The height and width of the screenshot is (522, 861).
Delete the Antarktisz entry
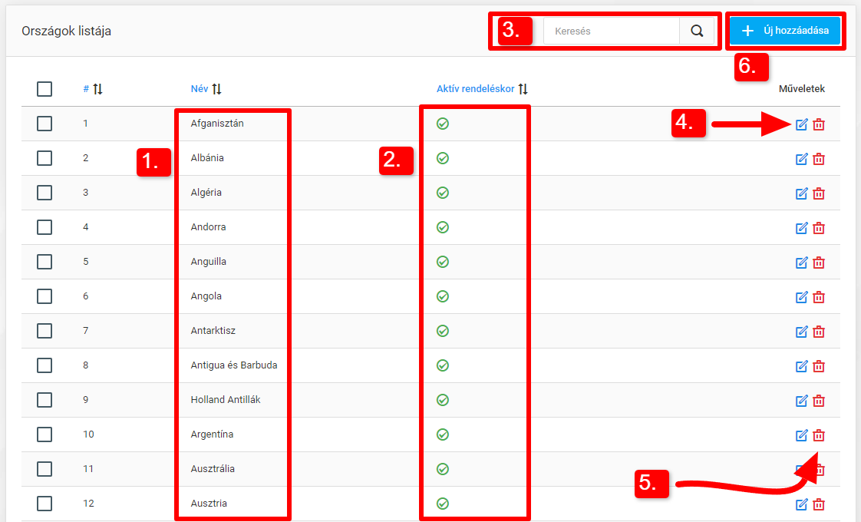tap(819, 332)
